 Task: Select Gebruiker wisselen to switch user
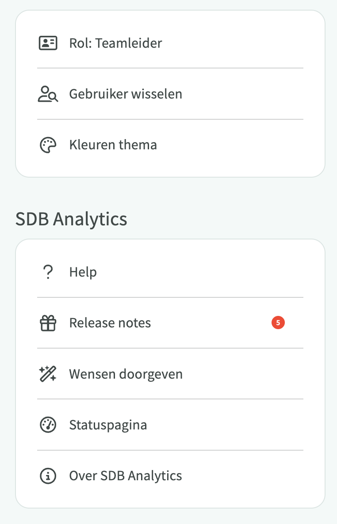click(x=126, y=94)
